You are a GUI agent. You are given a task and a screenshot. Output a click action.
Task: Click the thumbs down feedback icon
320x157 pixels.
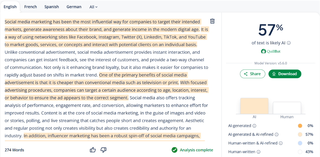point(103,150)
